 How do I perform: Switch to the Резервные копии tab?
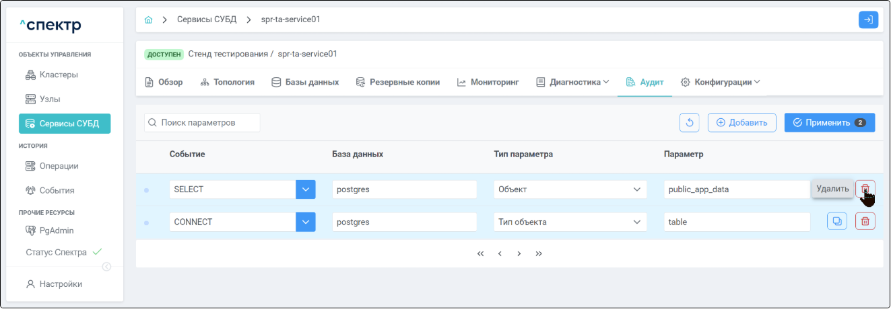pyautogui.click(x=397, y=82)
